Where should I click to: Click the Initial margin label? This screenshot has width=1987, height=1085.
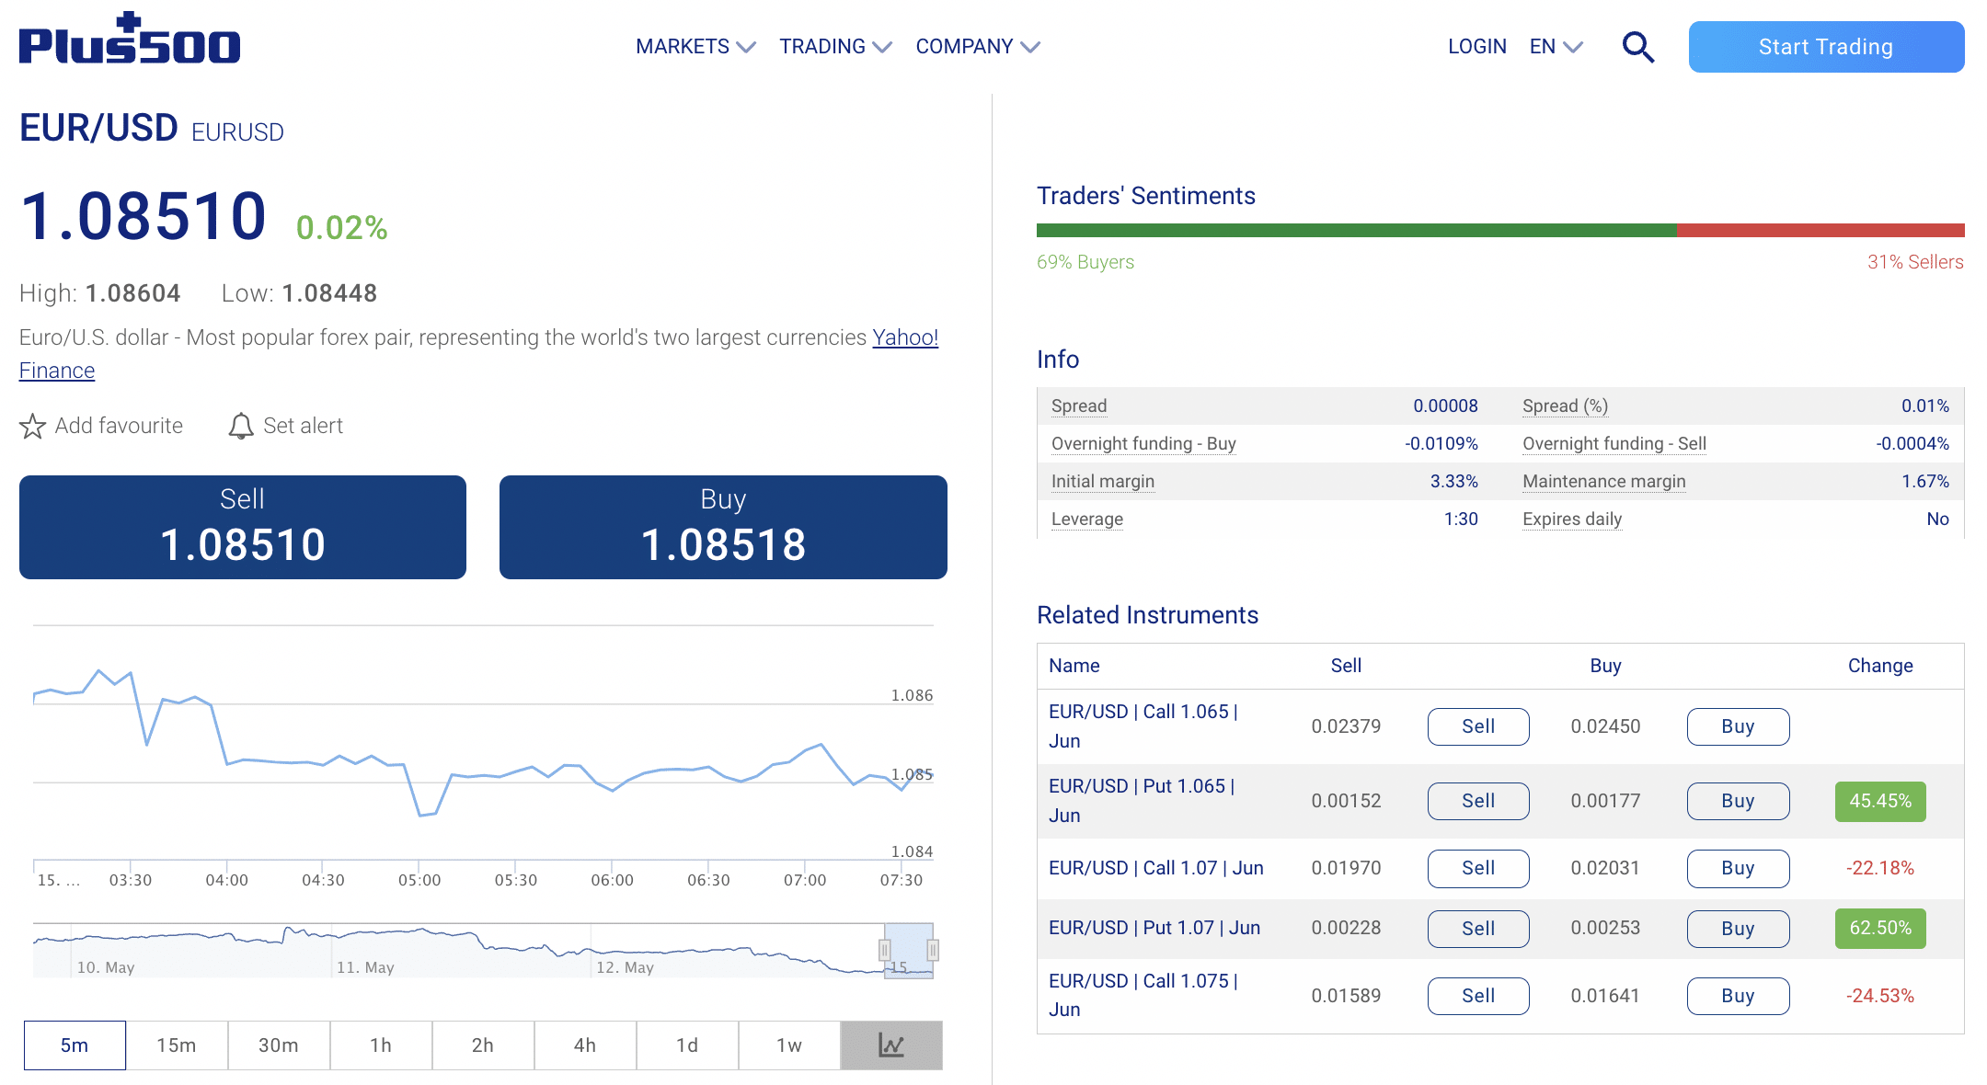[x=1103, y=481]
